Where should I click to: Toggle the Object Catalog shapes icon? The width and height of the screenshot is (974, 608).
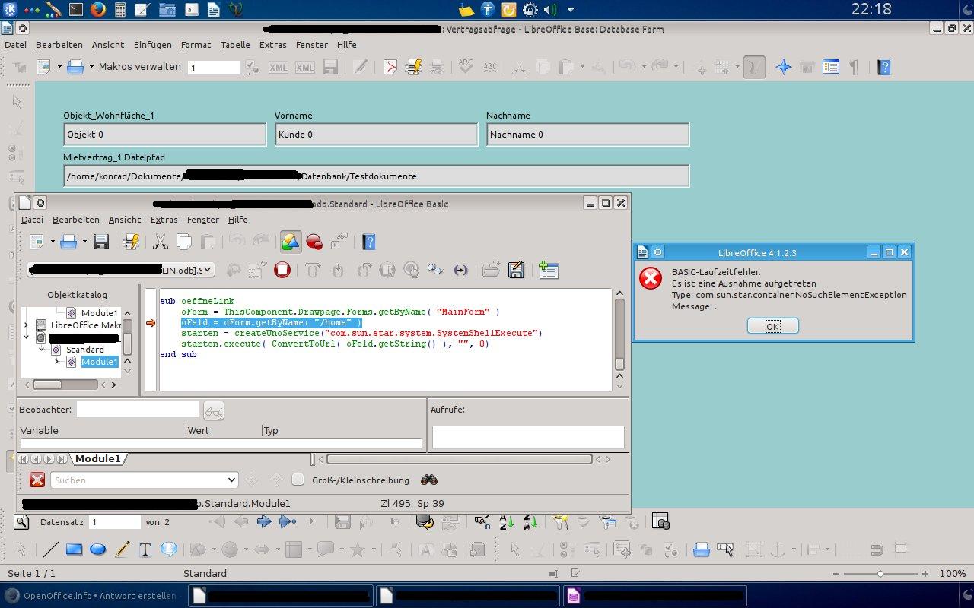click(x=289, y=242)
